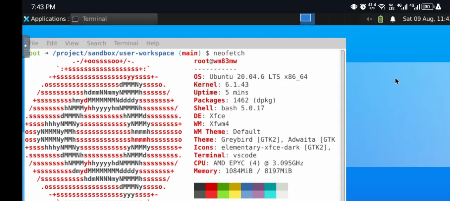Click the 'neofetch' command text
Screen dimensions: 450x201
tap(229, 53)
